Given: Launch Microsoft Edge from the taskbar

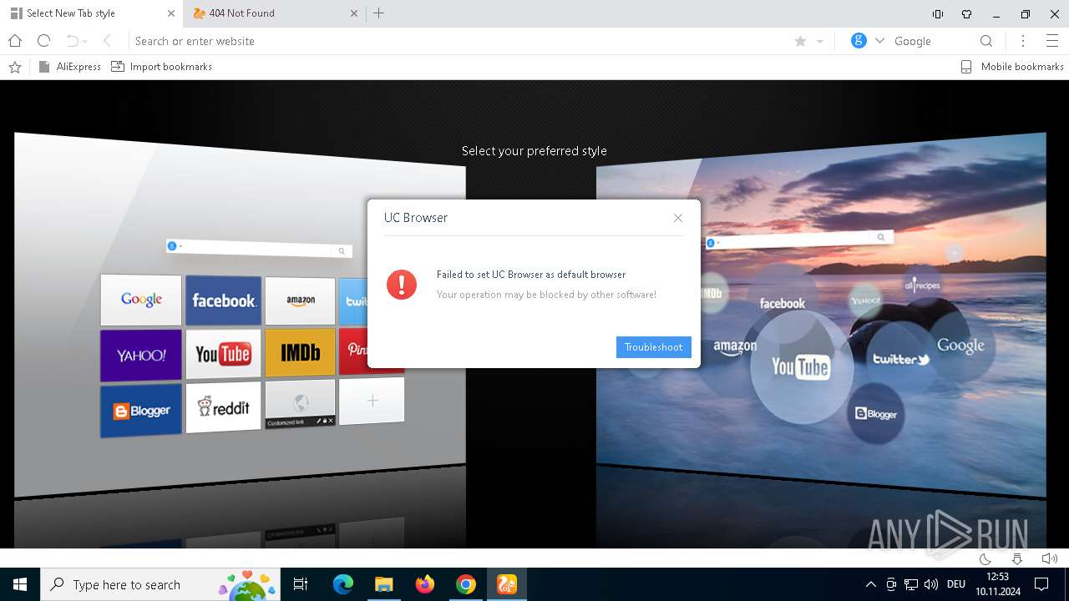Looking at the screenshot, I should click(343, 584).
